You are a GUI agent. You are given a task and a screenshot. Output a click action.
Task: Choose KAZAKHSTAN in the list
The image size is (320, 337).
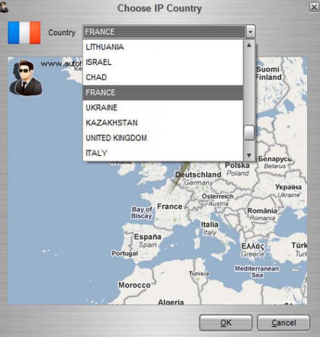click(x=163, y=123)
